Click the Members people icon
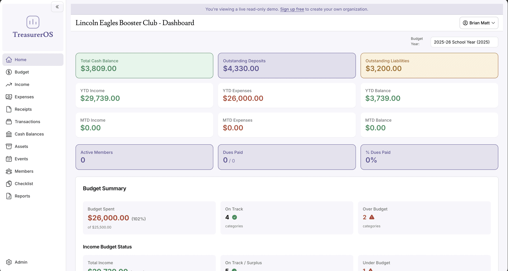The height and width of the screenshot is (271, 508). (9, 171)
